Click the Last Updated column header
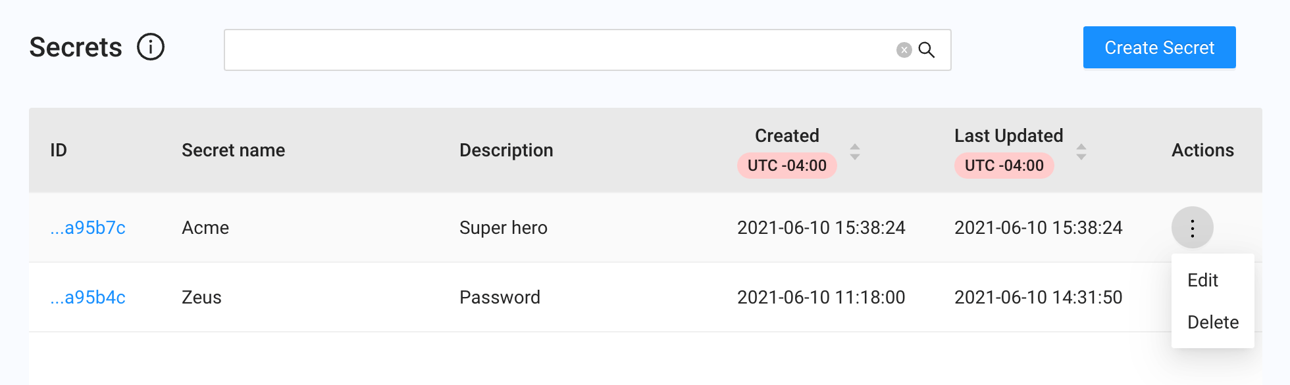This screenshot has height=385, width=1290. (x=1009, y=136)
